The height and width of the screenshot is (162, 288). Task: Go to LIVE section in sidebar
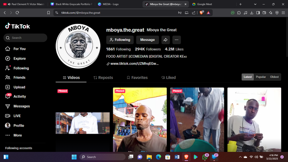click(x=17, y=116)
